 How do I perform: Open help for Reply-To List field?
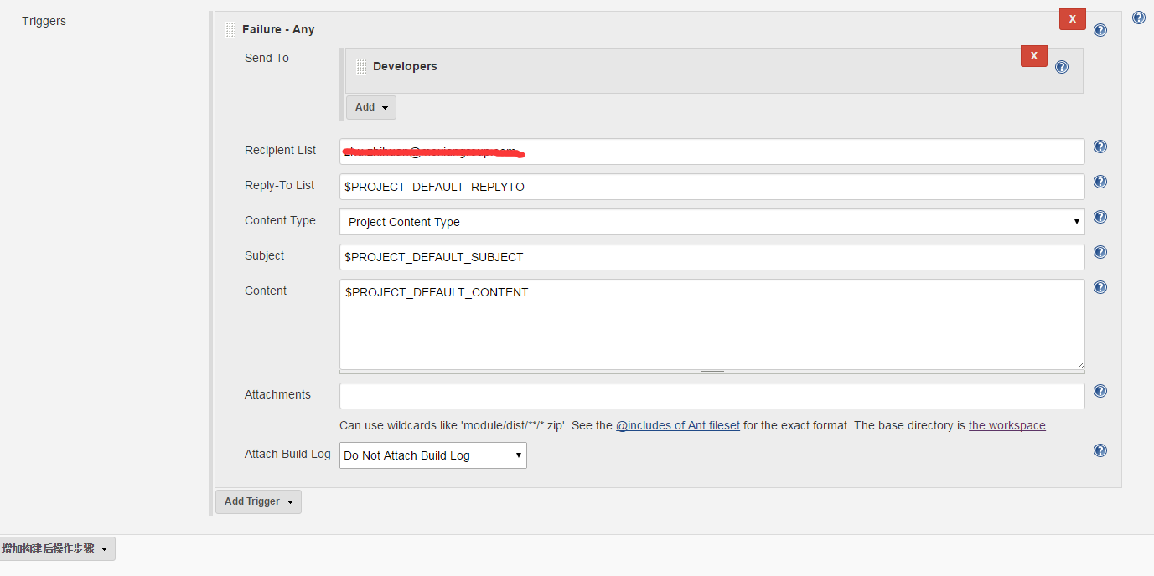tap(1100, 183)
